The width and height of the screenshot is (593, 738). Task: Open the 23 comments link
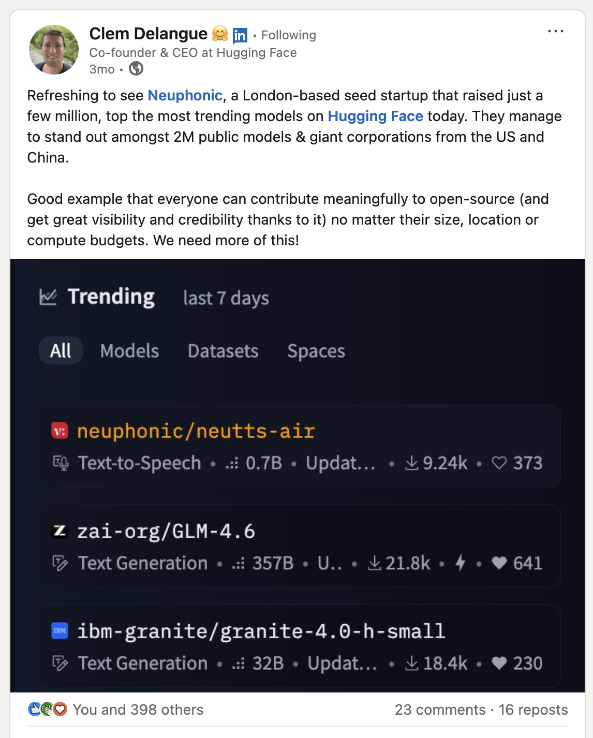(x=440, y=710)
